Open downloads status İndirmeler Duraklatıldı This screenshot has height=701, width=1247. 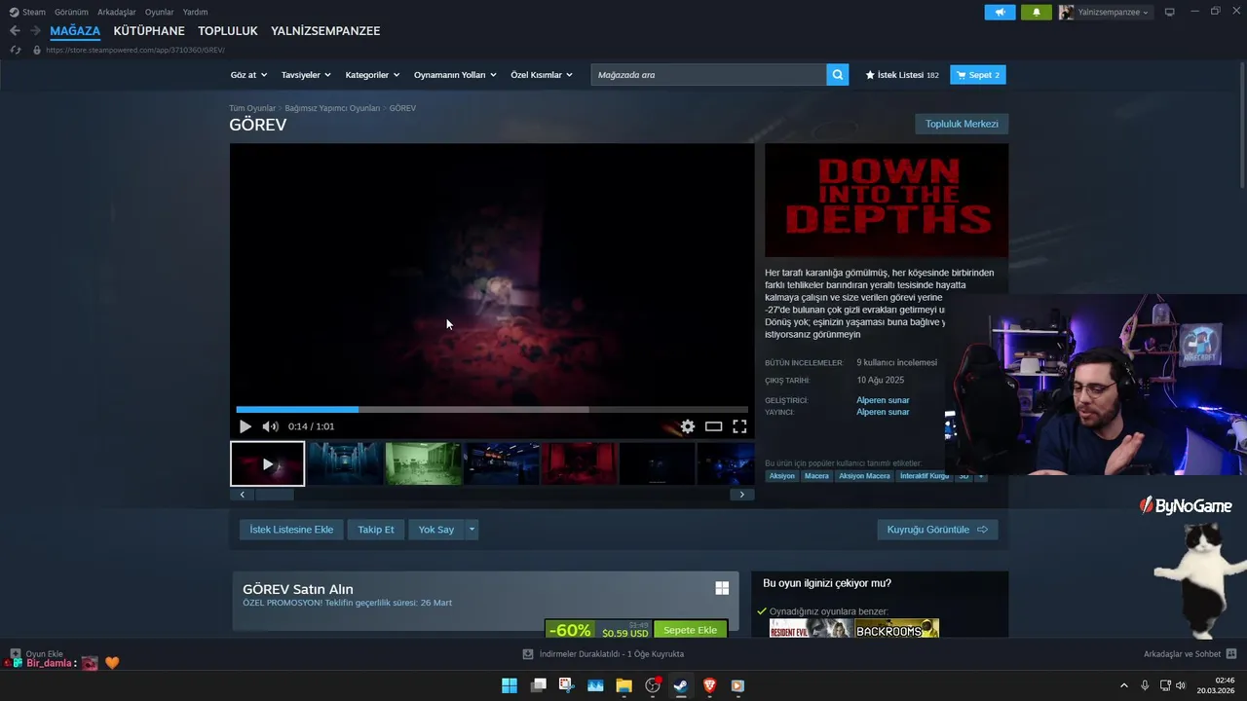603,654
